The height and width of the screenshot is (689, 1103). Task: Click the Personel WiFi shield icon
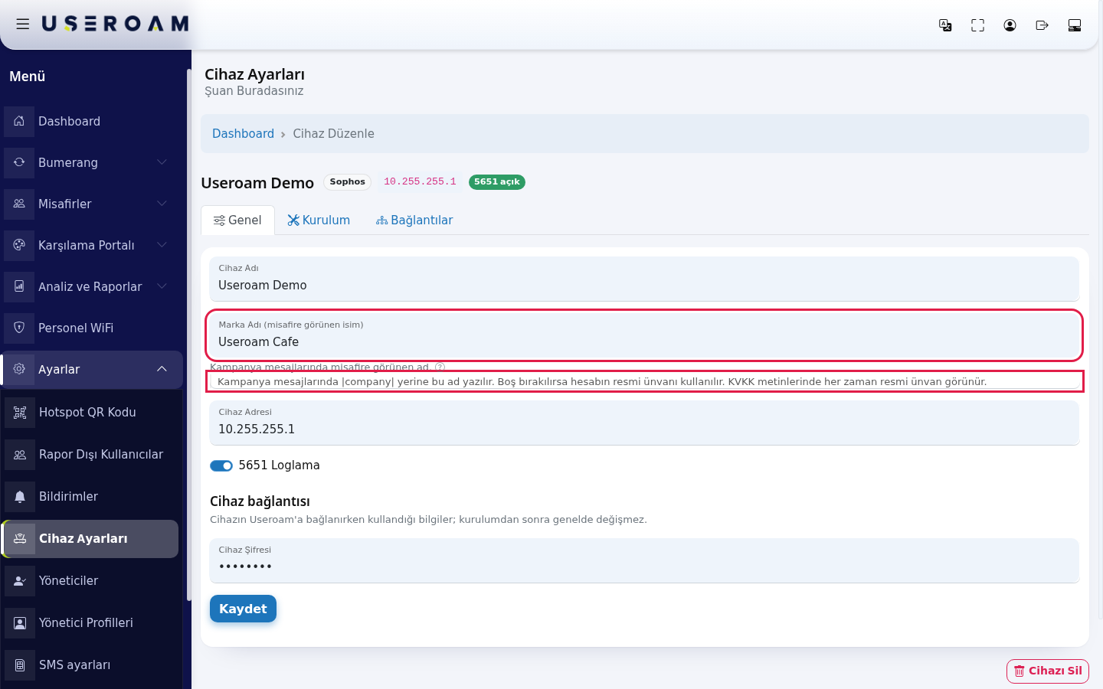tap(19, 328)
